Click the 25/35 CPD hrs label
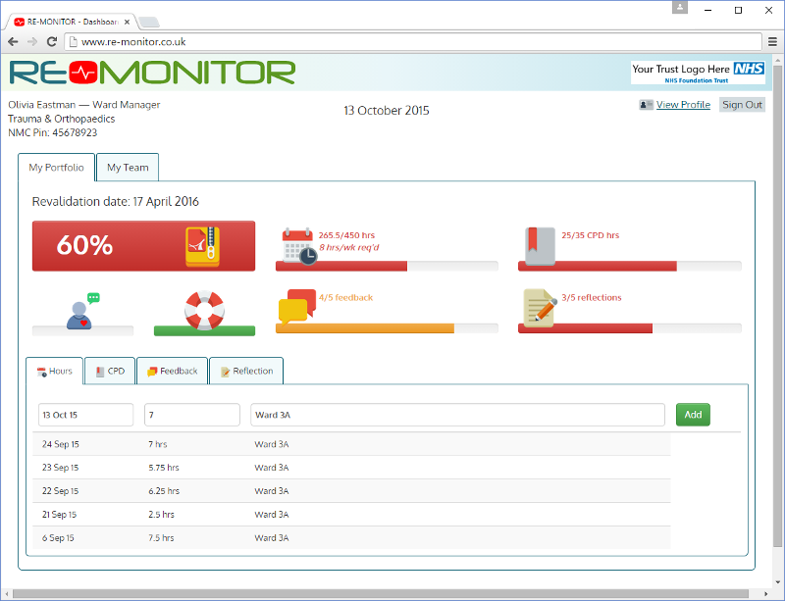This screenshot has width=785, height=601. pyautogui.click(x=591, y=235)
